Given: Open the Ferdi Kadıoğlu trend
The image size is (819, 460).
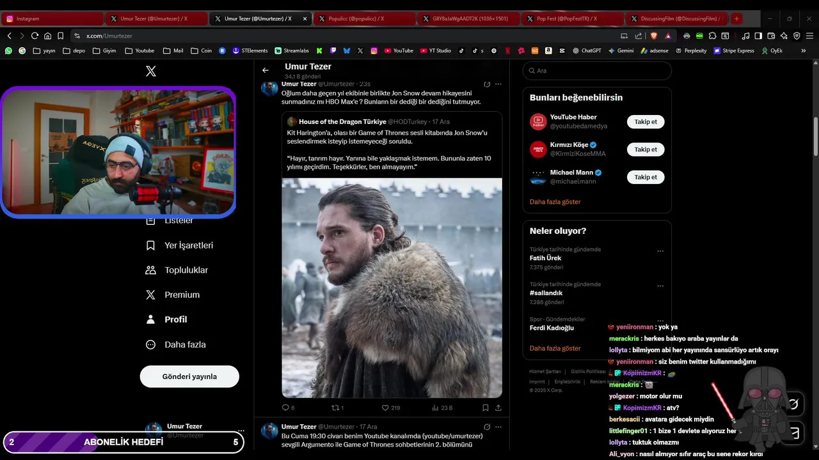Looking at the screenshot, I should click(552, 328).
